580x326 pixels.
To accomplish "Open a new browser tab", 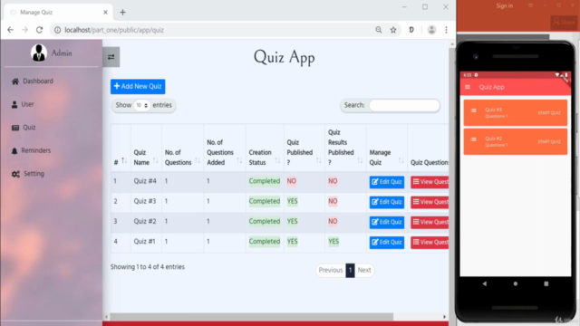I will pyautogui.click(x=123, y=12).
